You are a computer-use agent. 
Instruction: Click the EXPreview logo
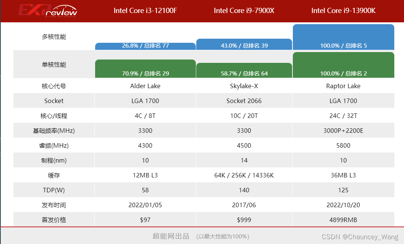click(x=48, y=11)
